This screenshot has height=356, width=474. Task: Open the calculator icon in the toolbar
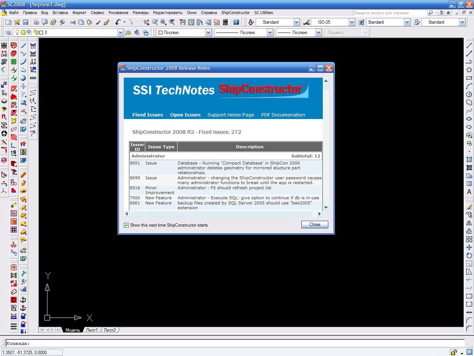coord(225,22)
